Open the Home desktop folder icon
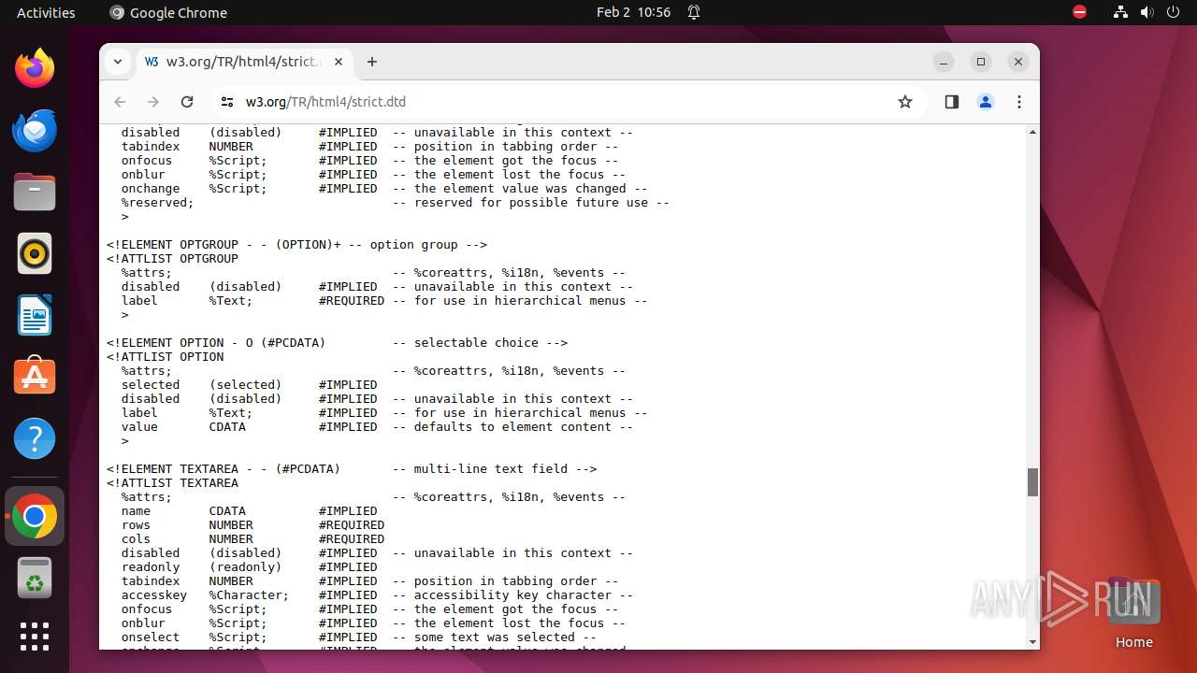The height and width of the screenshot is (673, 1197). 1133,612
